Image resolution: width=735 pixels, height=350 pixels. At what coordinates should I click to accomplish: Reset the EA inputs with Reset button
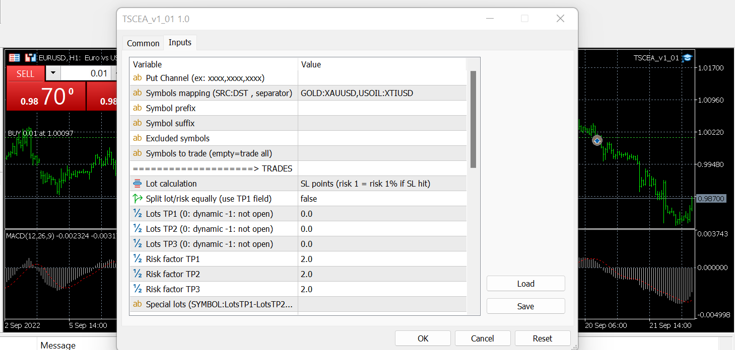(x=543, y=338)
